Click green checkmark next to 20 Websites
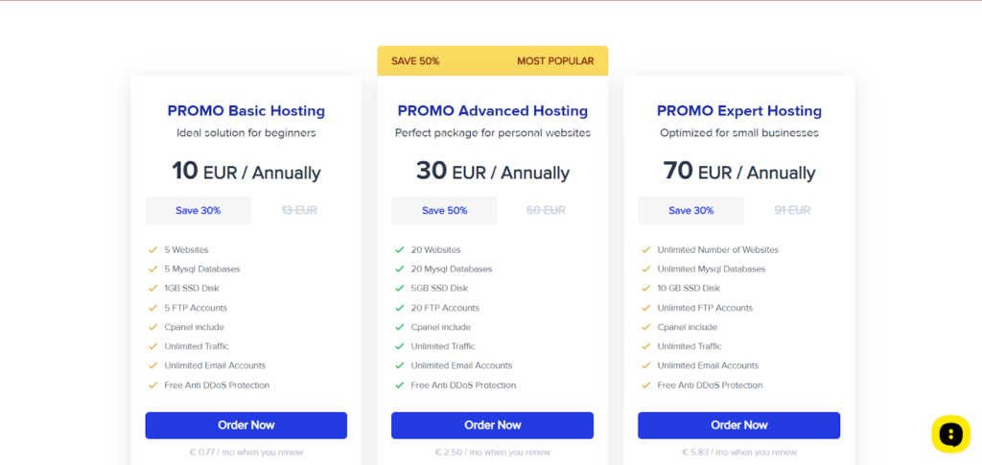 [399, 249]
